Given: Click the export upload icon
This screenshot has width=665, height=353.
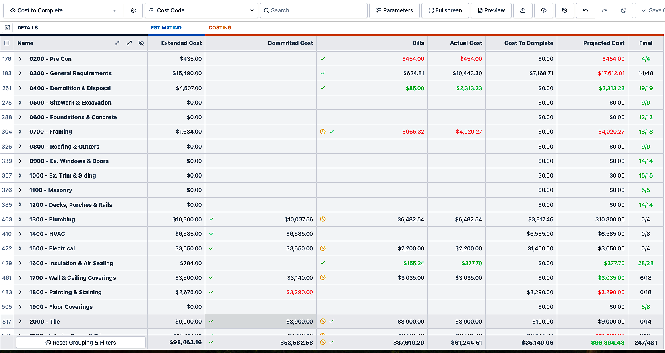Looking at the screenshot, I should click(x=523, y=10).
